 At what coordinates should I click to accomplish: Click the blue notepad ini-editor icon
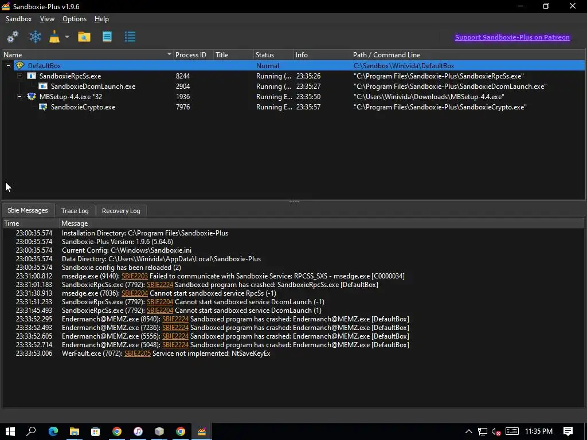107,37
